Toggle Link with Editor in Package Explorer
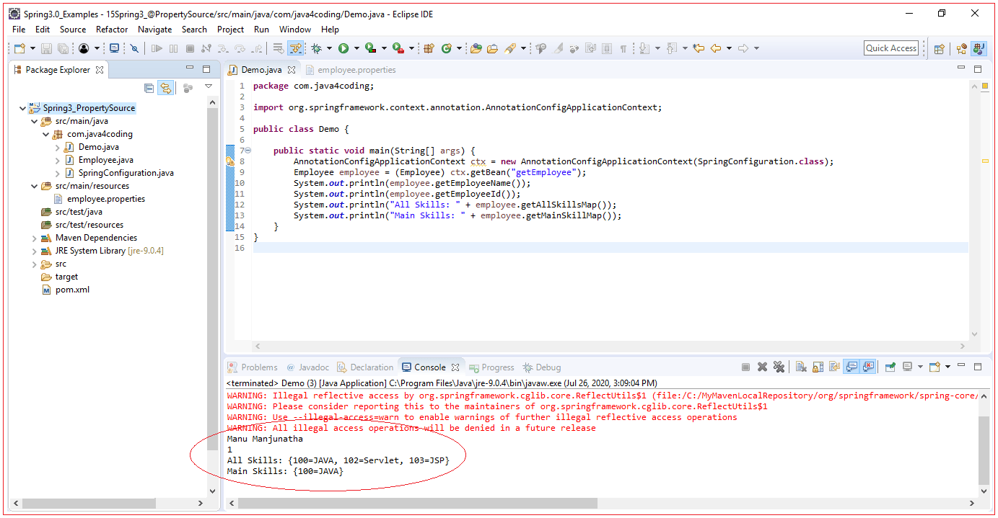 coord(166,87)
